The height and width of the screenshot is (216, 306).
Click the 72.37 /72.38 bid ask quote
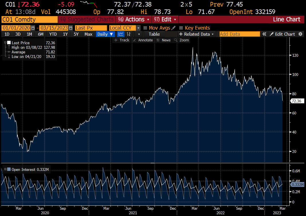click(133, 4)
